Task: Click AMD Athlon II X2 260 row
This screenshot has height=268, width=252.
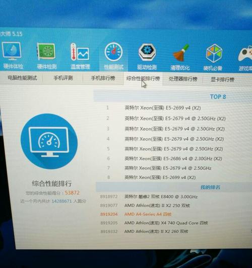Action: click(156, 231)
